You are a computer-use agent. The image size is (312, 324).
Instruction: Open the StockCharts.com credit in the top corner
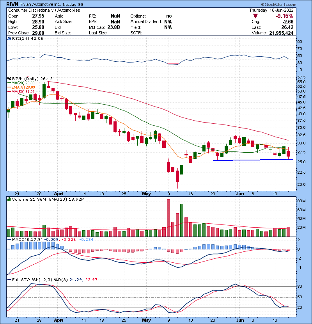[x=278, y=4]
